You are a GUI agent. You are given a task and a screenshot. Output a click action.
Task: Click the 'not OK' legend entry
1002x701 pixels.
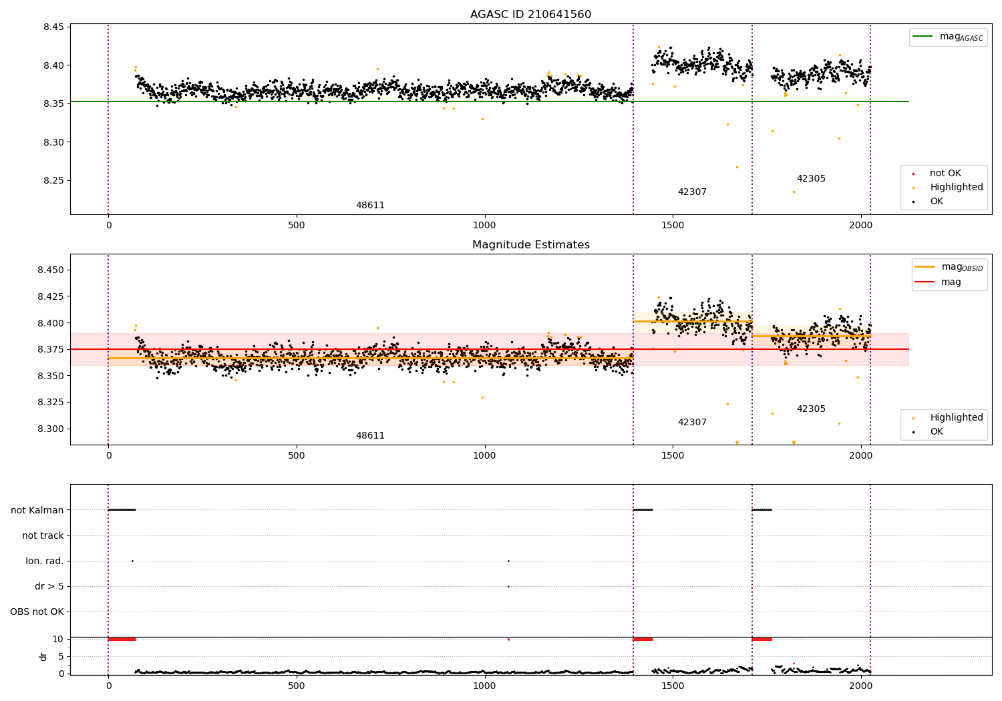945,173
